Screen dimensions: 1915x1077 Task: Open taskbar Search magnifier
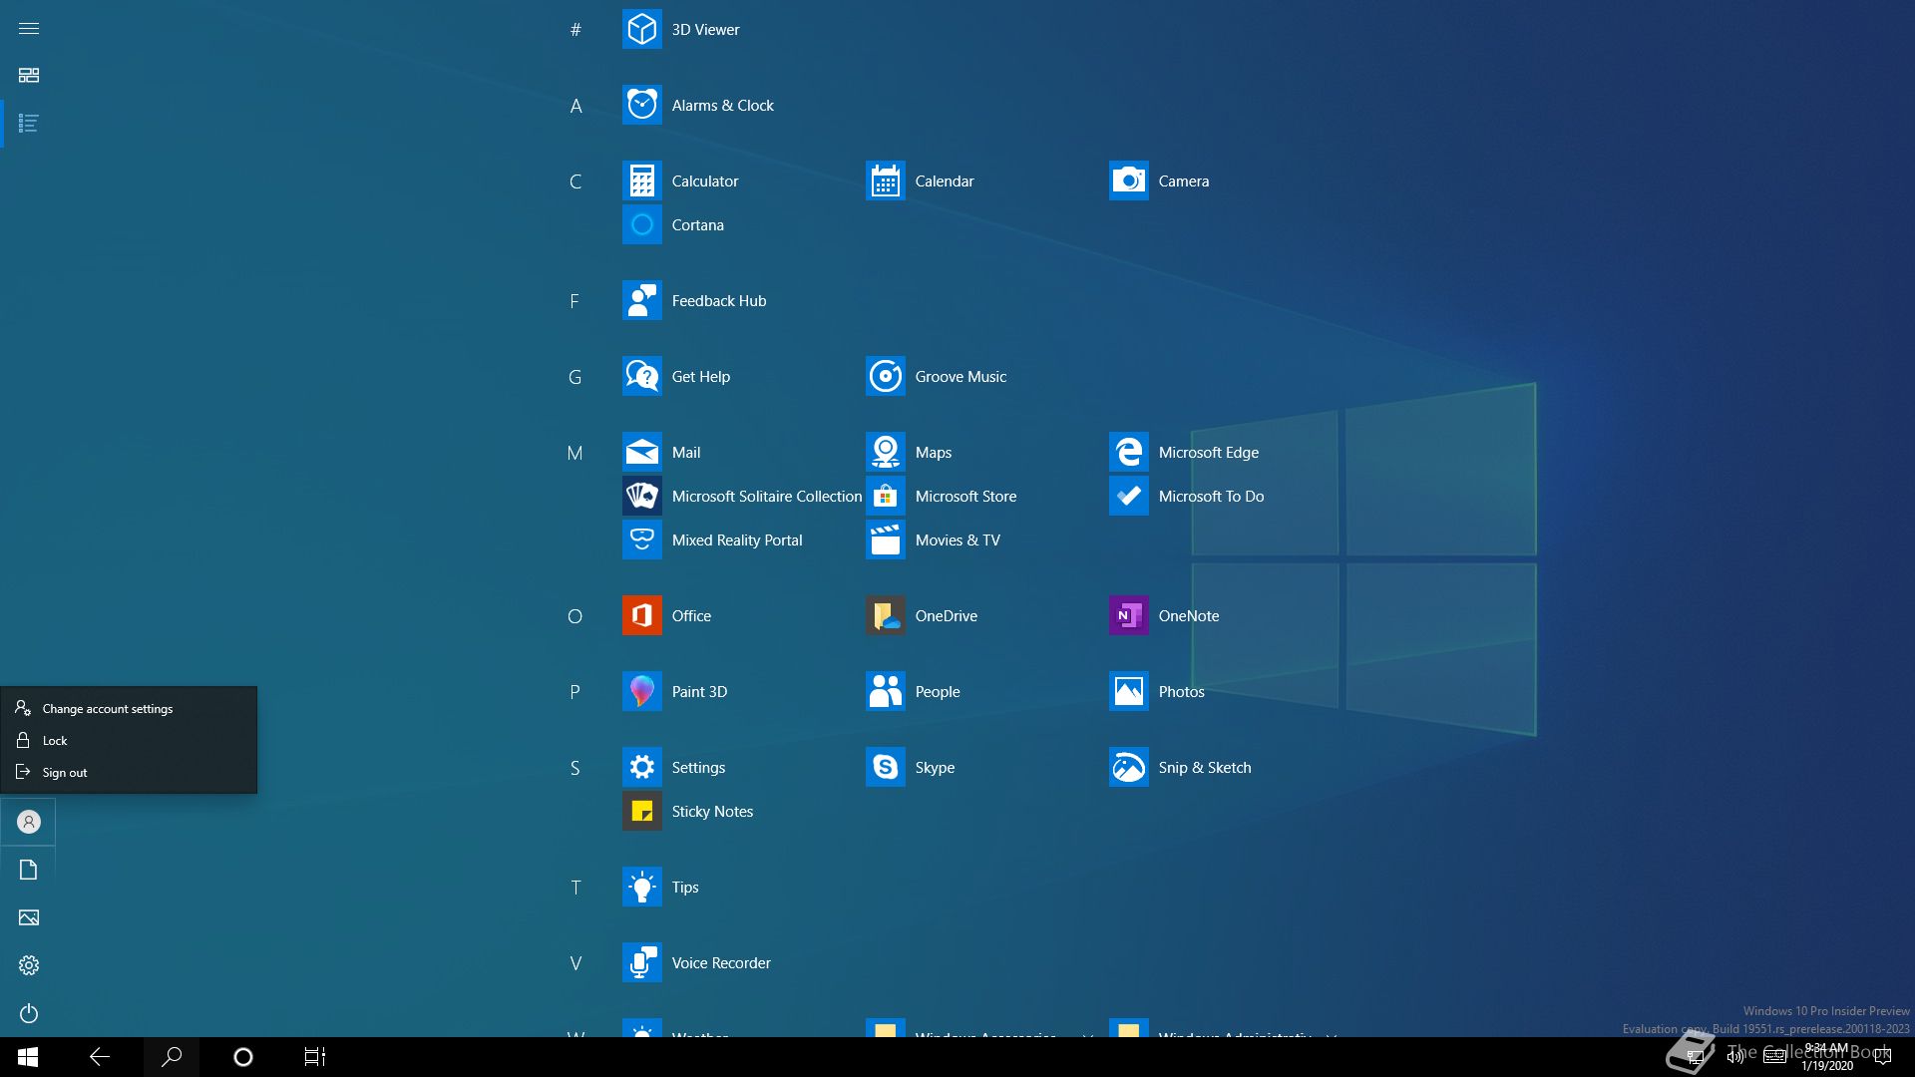click(172, 1057)
